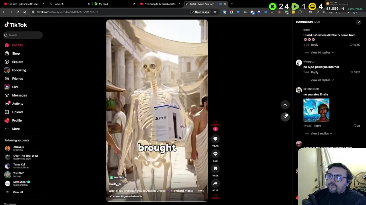Click the address bar URL
Viewport: 366px width, 205px height.
point(67,12)
